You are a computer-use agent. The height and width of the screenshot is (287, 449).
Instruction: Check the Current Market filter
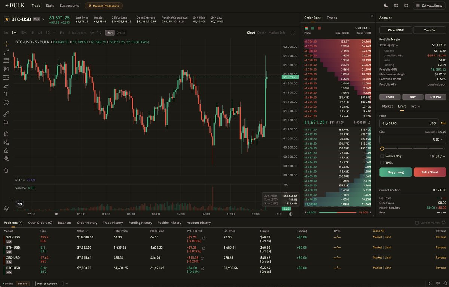pos(417,223)
